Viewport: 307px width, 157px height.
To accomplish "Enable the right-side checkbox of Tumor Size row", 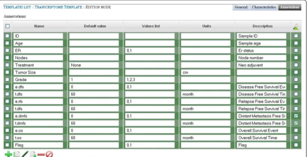I will (296, 72).
